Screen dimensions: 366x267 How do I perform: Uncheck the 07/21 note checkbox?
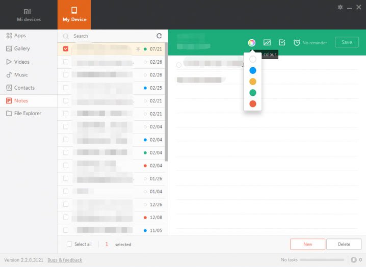pos(66,49)
